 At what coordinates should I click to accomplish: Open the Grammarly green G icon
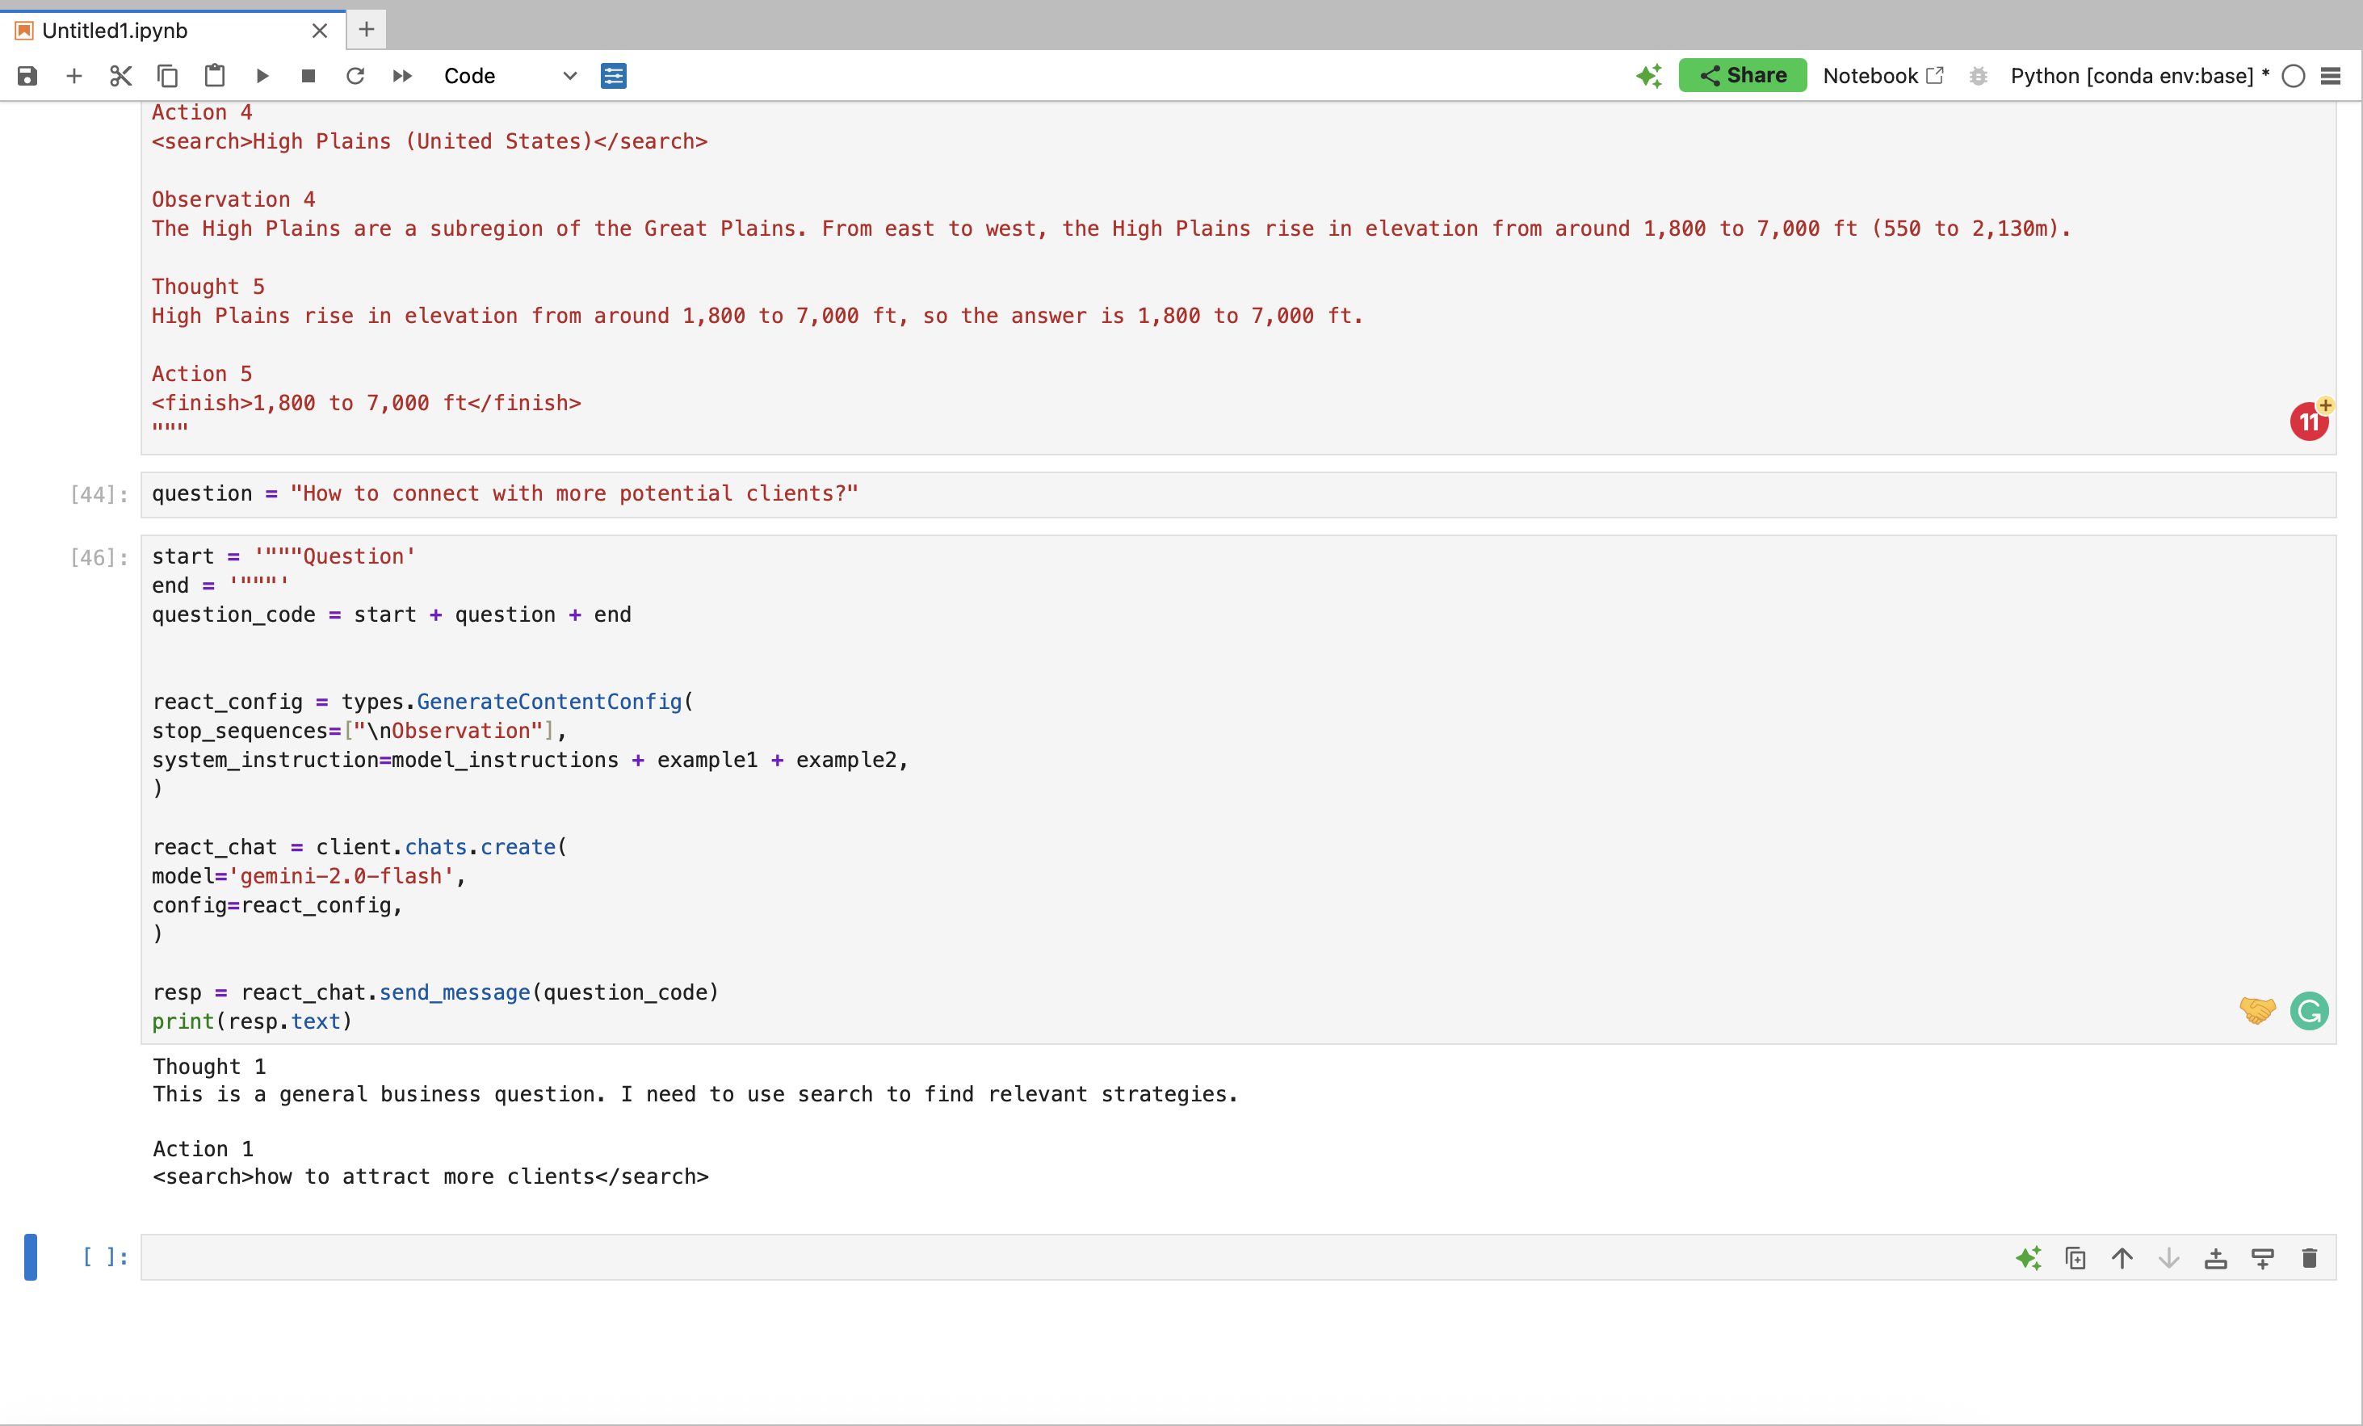tap(2310, 1011)
